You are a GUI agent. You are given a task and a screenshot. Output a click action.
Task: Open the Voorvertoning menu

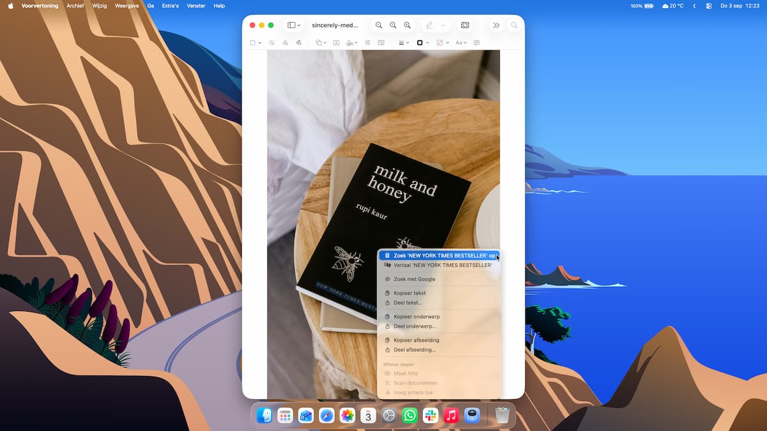[40, 6]
